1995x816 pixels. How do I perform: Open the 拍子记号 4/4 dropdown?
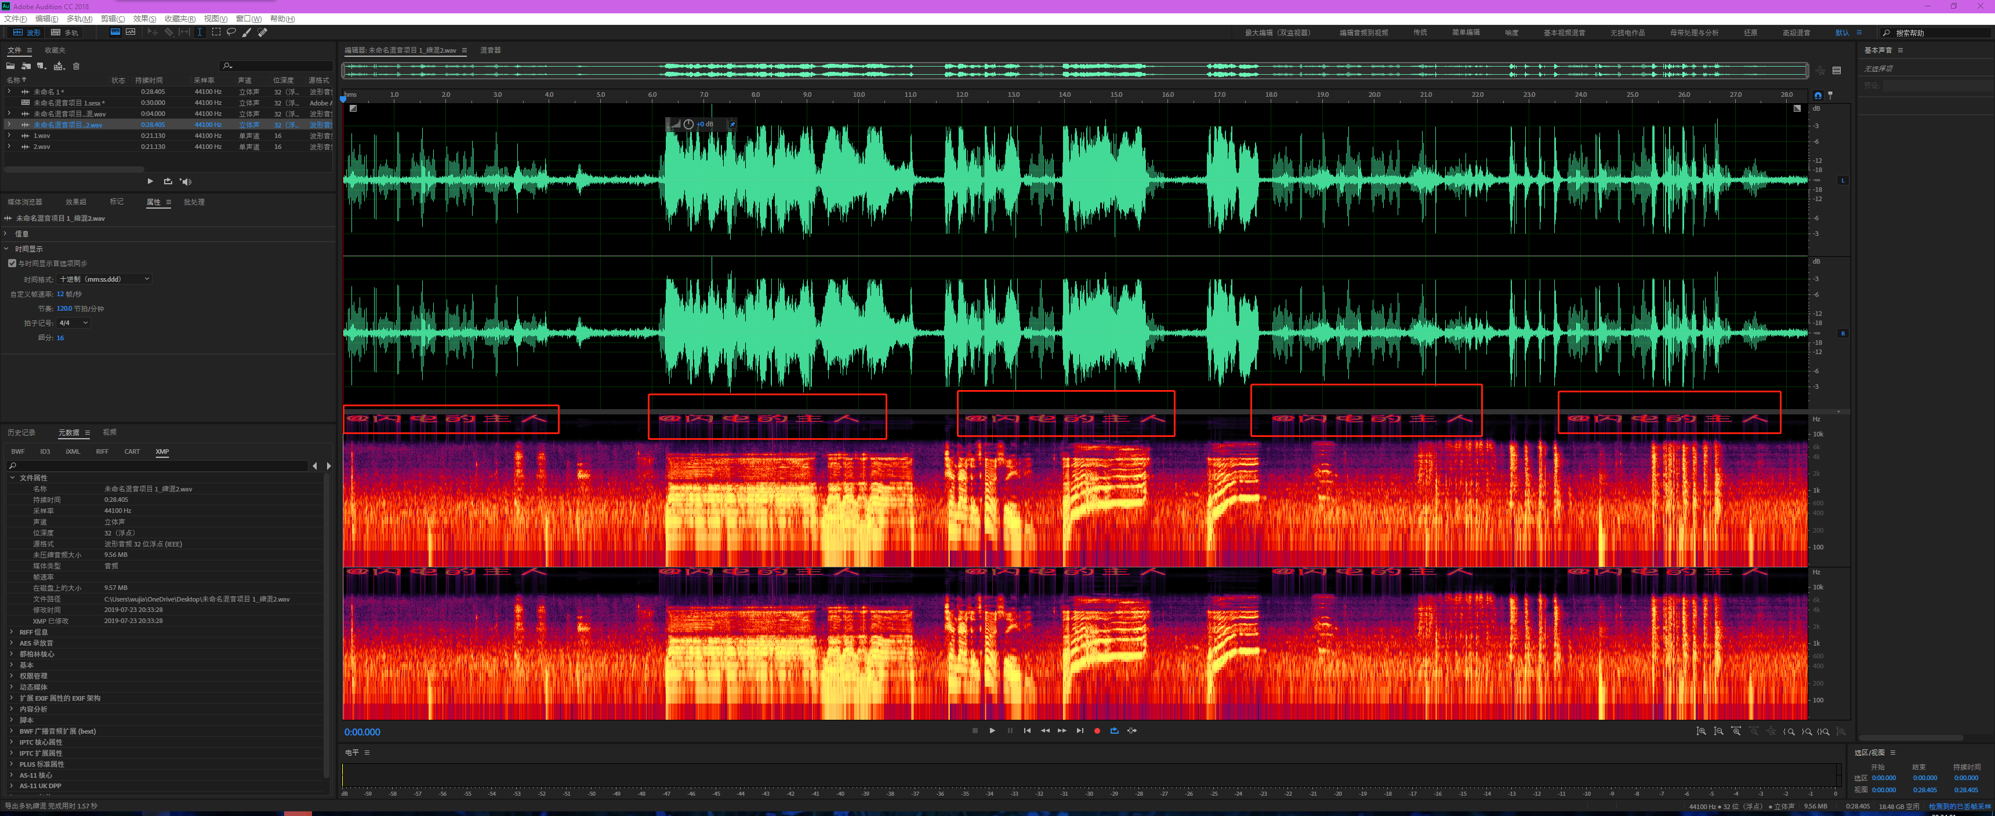pos(73,323)
